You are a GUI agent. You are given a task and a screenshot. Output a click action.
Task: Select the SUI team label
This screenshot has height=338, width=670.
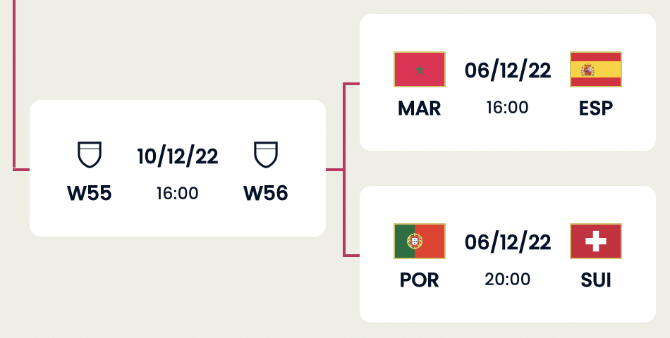pos(595,280)
